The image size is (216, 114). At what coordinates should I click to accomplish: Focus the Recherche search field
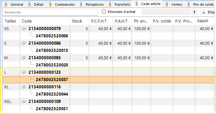click(50, 12)
